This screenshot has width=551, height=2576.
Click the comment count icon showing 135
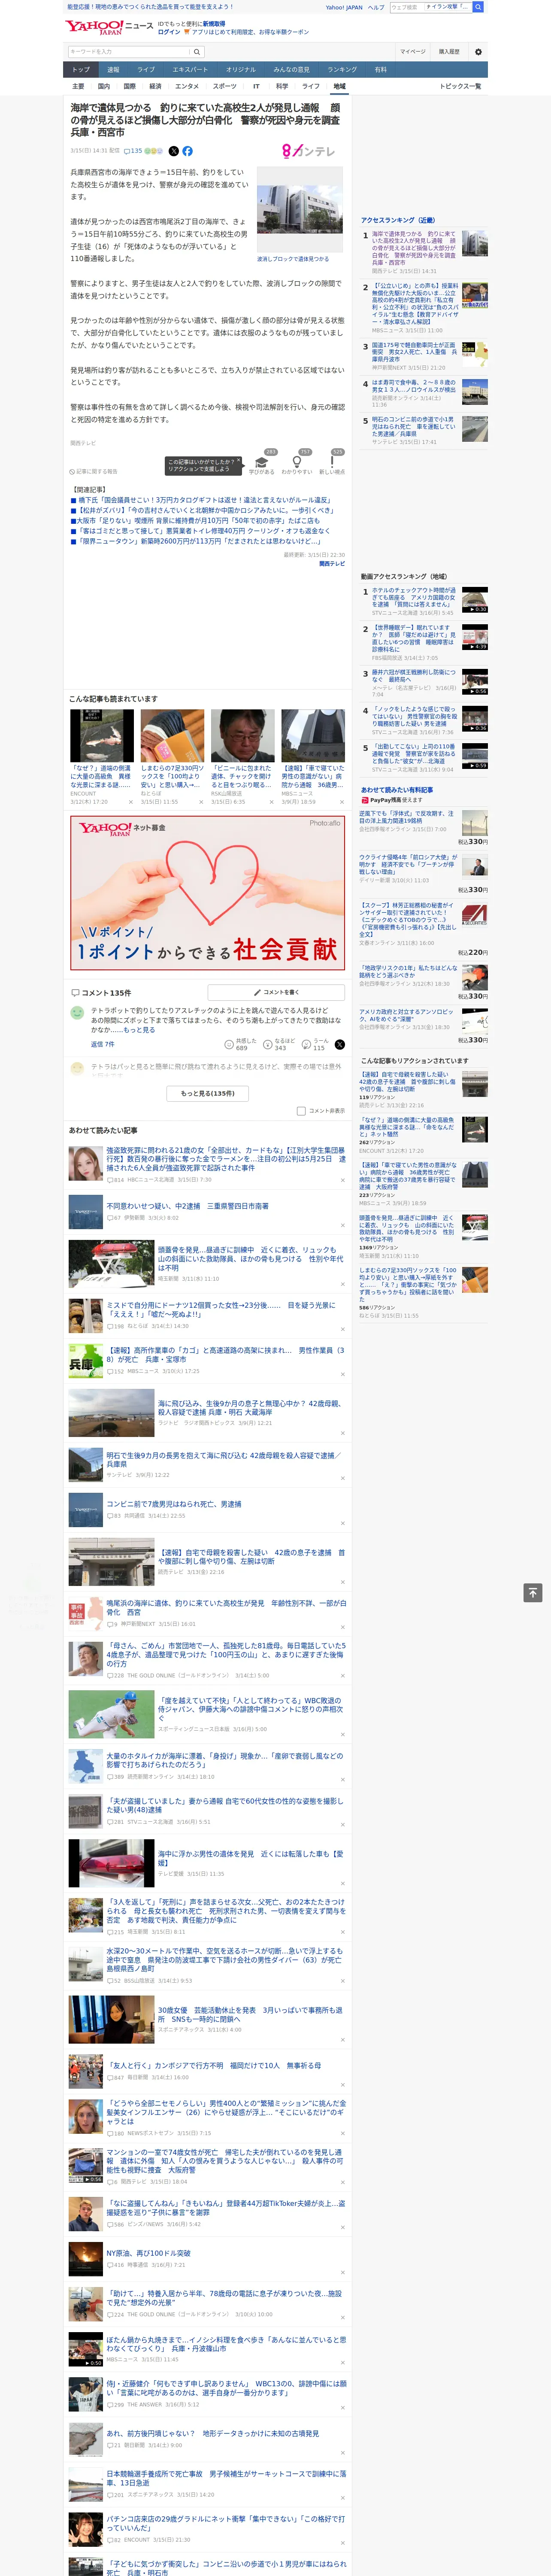(x=133, y=151)
